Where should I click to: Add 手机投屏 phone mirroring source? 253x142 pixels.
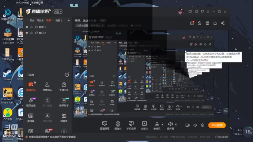click(131, 125)
